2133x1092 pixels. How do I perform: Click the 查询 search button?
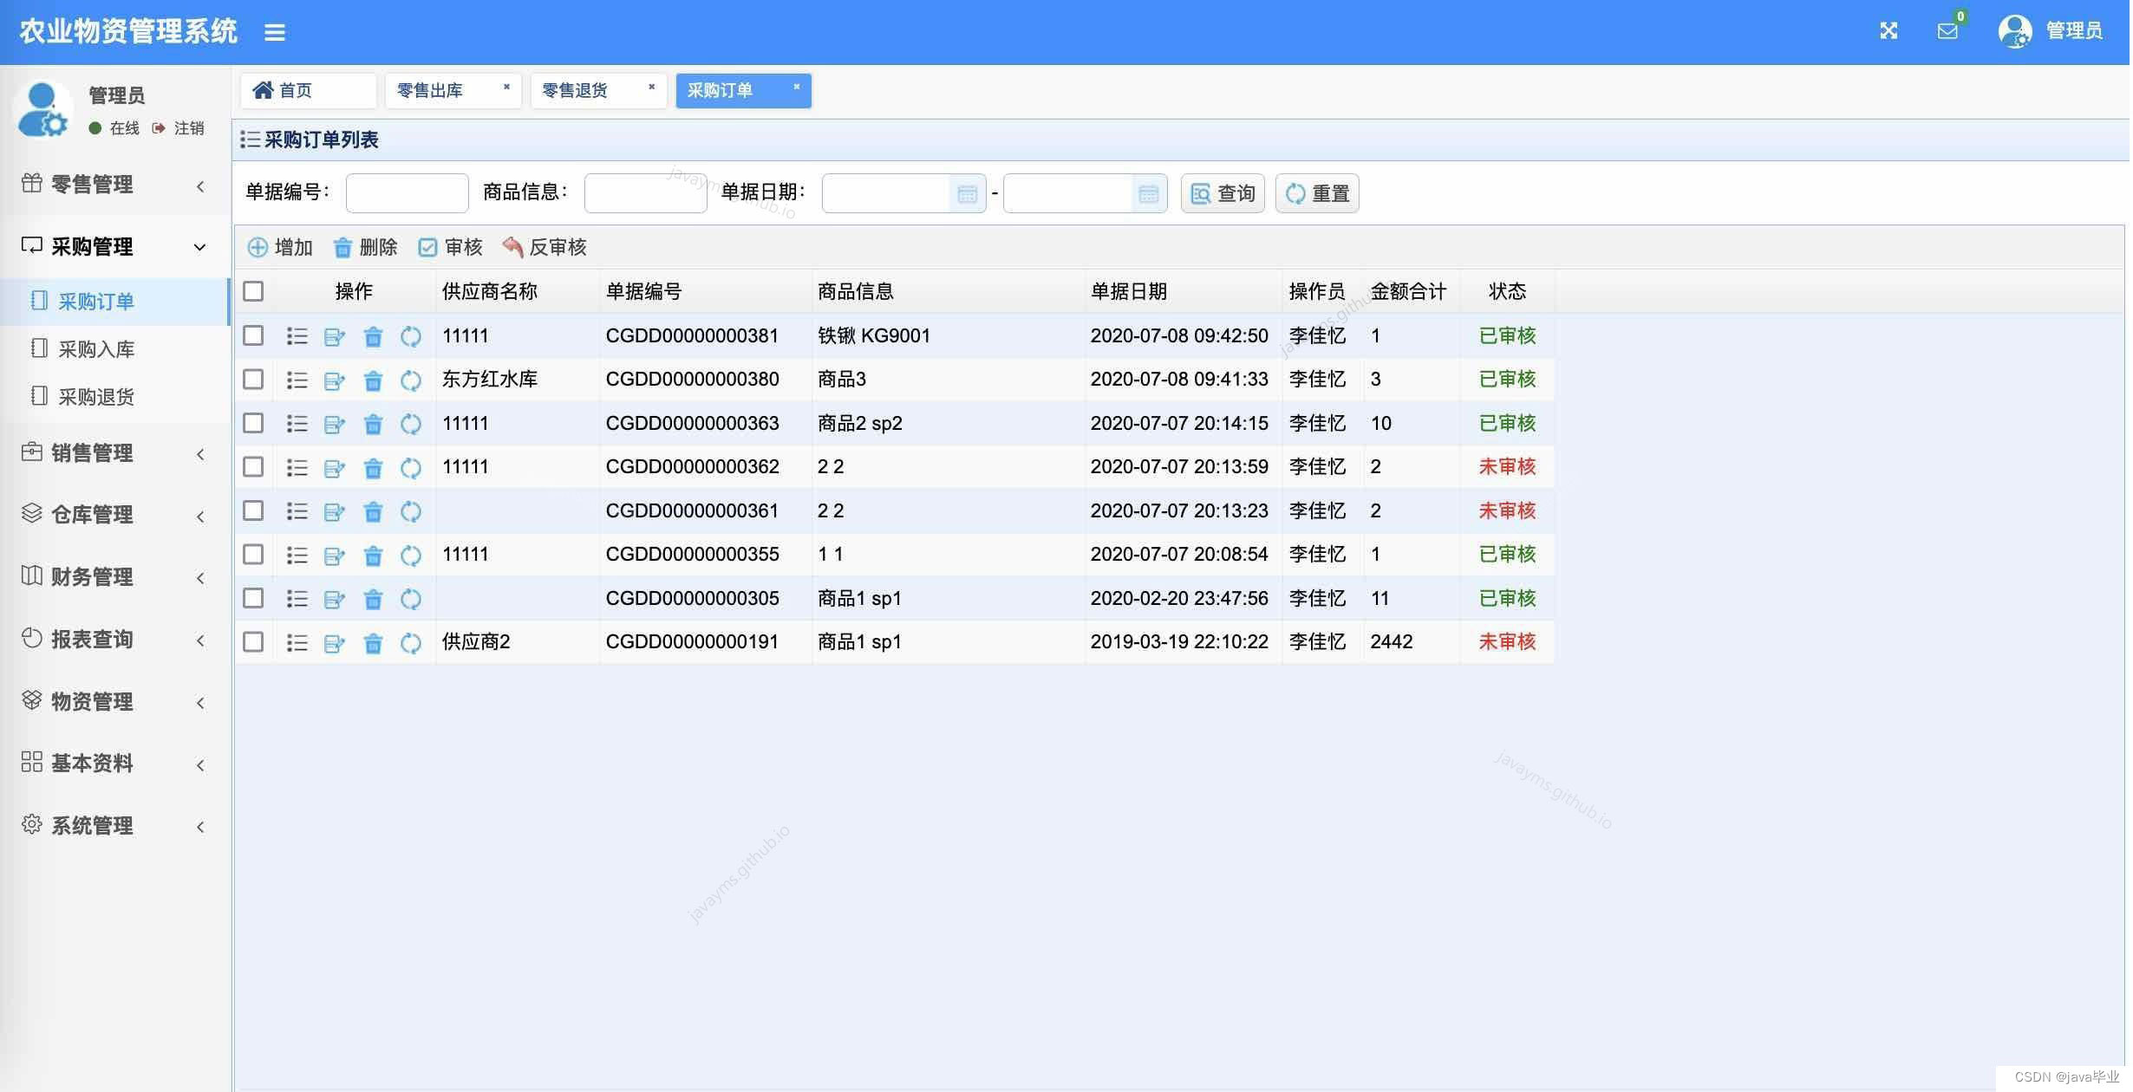[1223, 193]
